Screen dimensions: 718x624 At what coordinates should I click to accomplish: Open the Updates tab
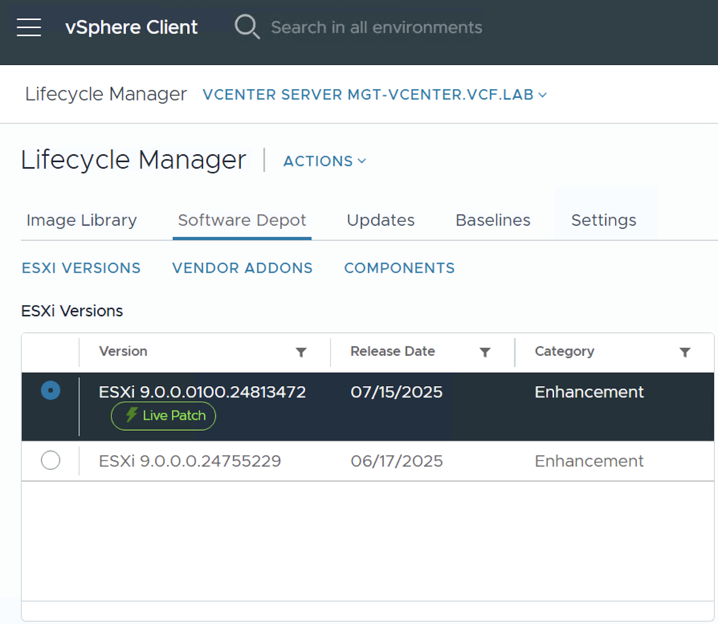click(380, 220)
